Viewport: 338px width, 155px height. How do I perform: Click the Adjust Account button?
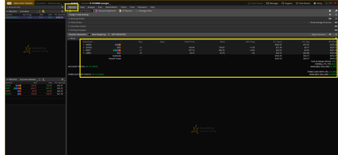pos(319,35)
